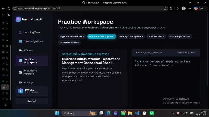
Task: Open the browser Extensions icon
Action: click(x=171, y=9)
